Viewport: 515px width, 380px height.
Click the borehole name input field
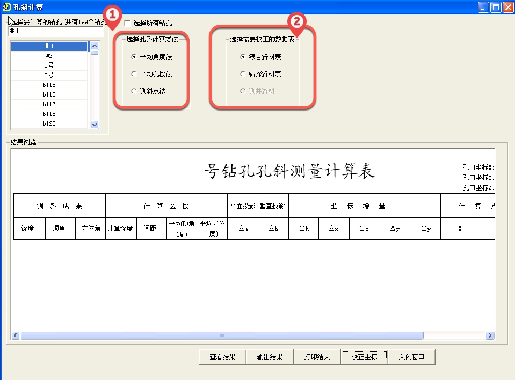tap(56, 31)
